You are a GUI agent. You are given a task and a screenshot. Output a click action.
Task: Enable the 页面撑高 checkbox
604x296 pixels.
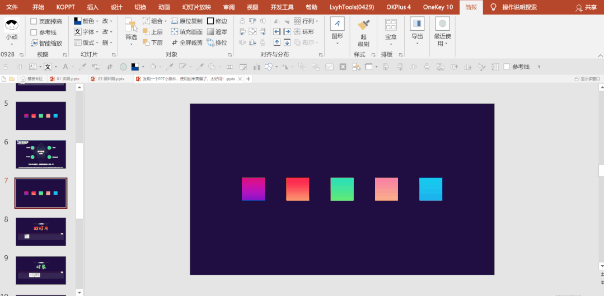pyautogui.click(x=34, y=22)
